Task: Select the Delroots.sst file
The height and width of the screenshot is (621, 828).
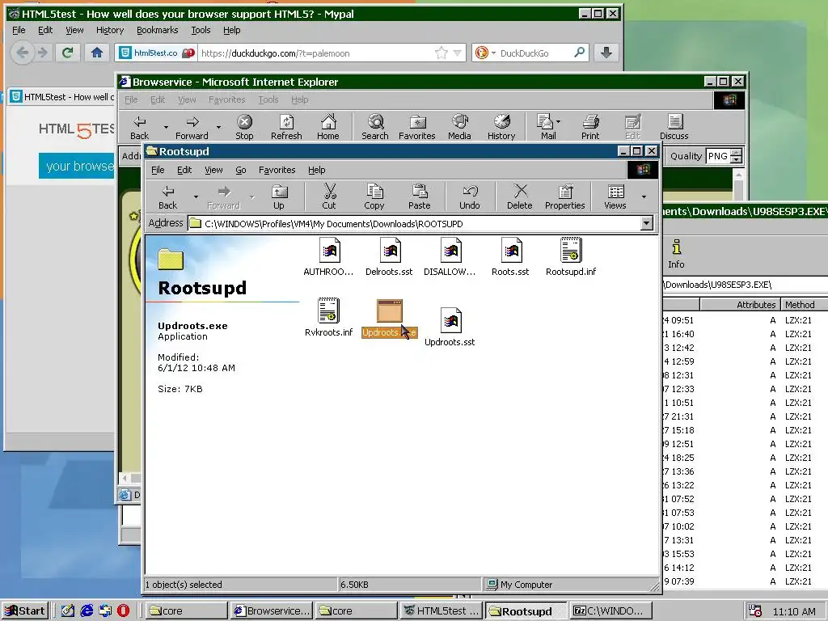Action: (389, 257)
